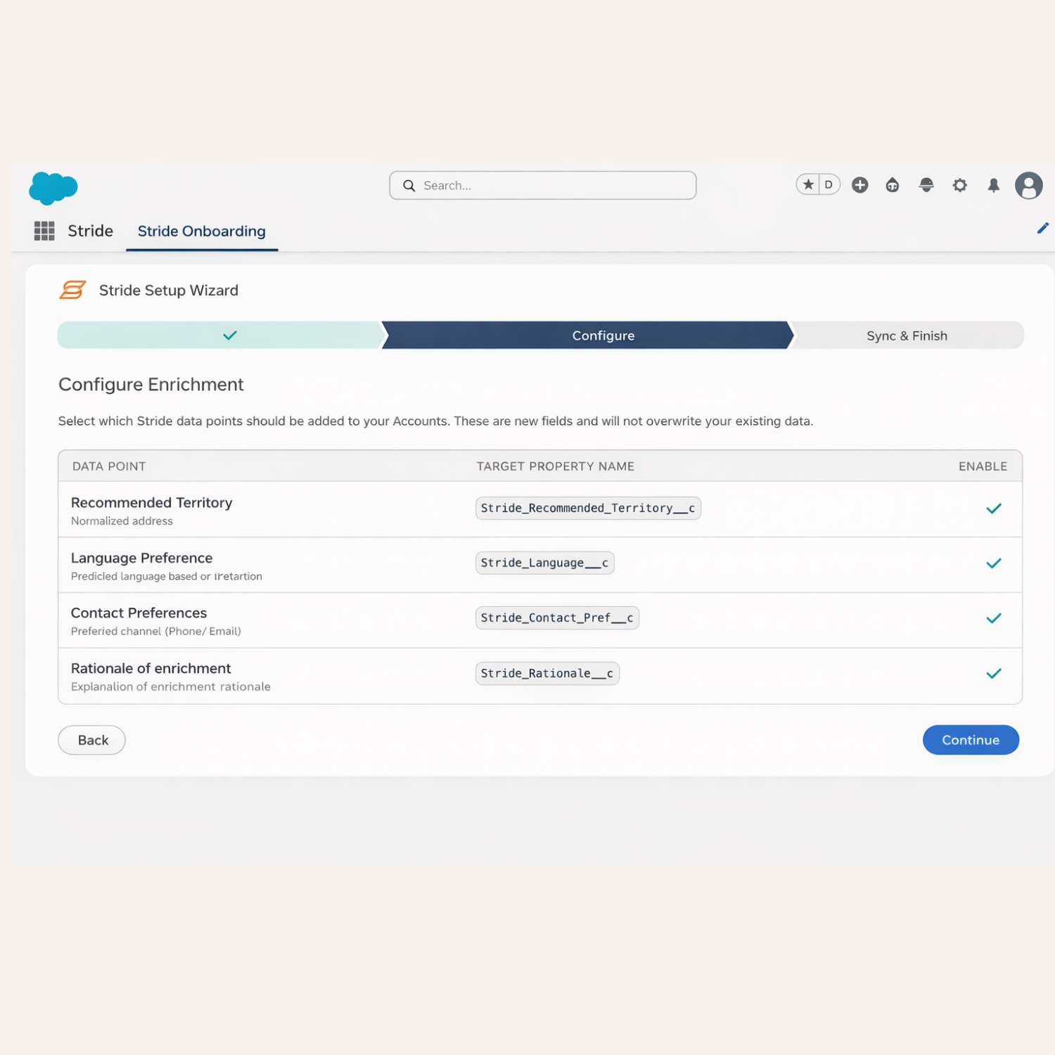This screenshot has width=1055, height=1055.
Task: Click the DATA POINT column header
Action: (x=109, y=466)
